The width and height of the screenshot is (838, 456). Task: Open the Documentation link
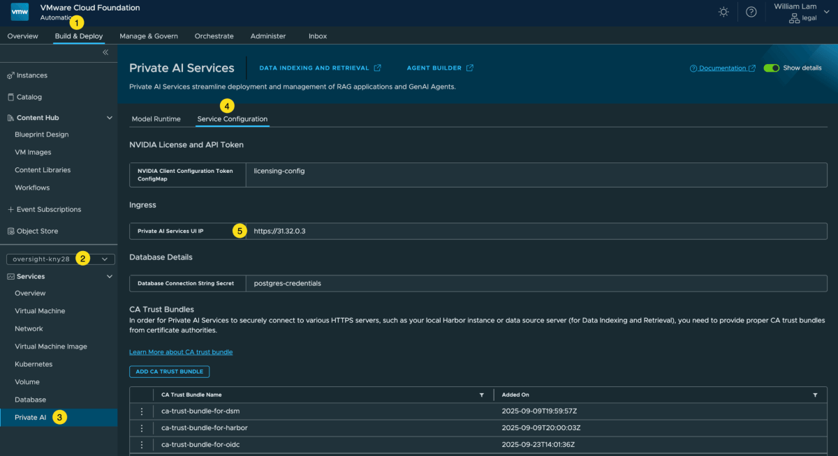click(x=722, y=68)
